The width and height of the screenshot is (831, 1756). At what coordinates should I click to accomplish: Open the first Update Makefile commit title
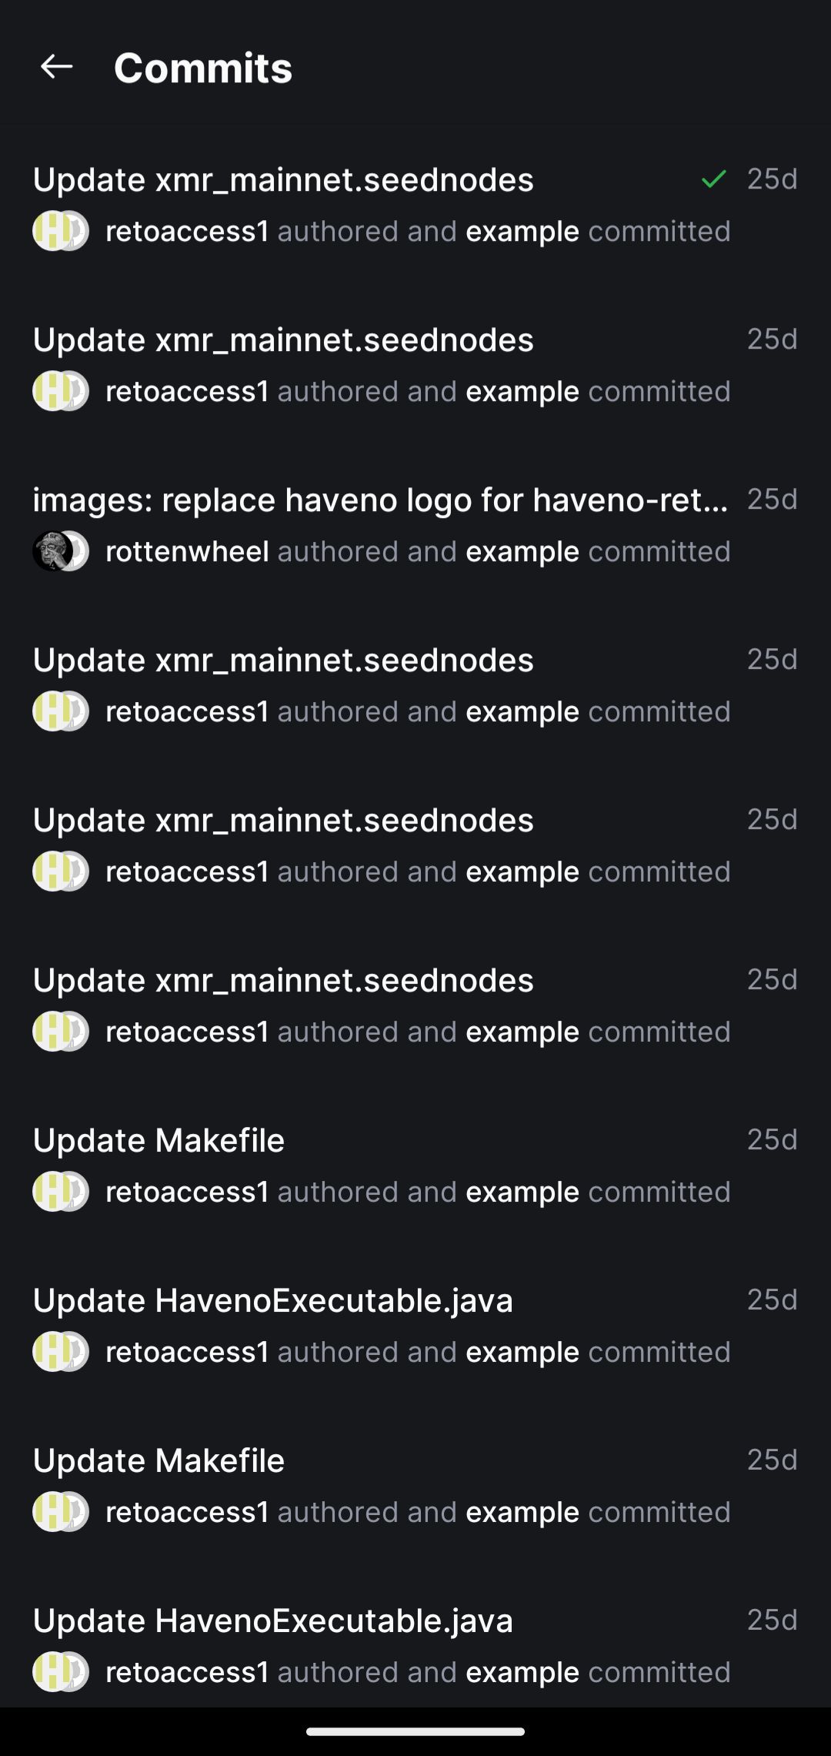[x=159, y=1140]
